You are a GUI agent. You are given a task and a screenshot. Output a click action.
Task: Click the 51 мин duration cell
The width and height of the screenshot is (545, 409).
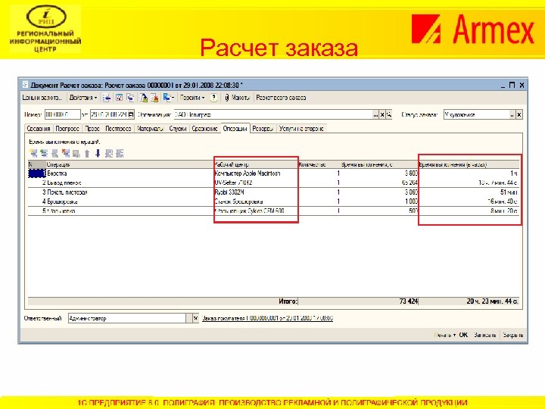pyautogui.click(x=469, y=192)
